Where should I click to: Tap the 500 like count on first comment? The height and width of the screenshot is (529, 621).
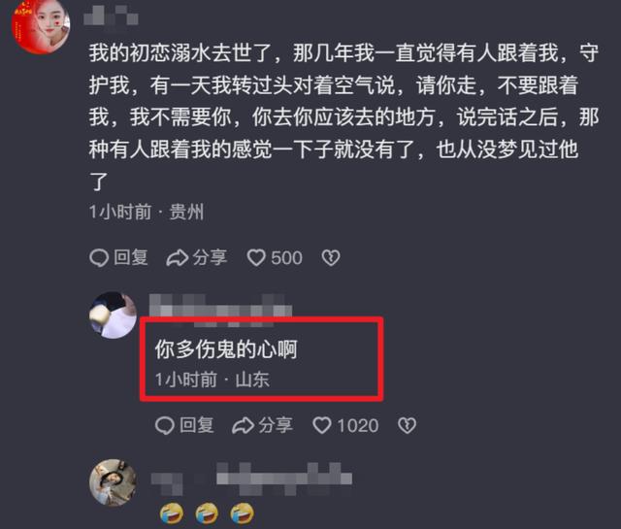pos(287,258)
